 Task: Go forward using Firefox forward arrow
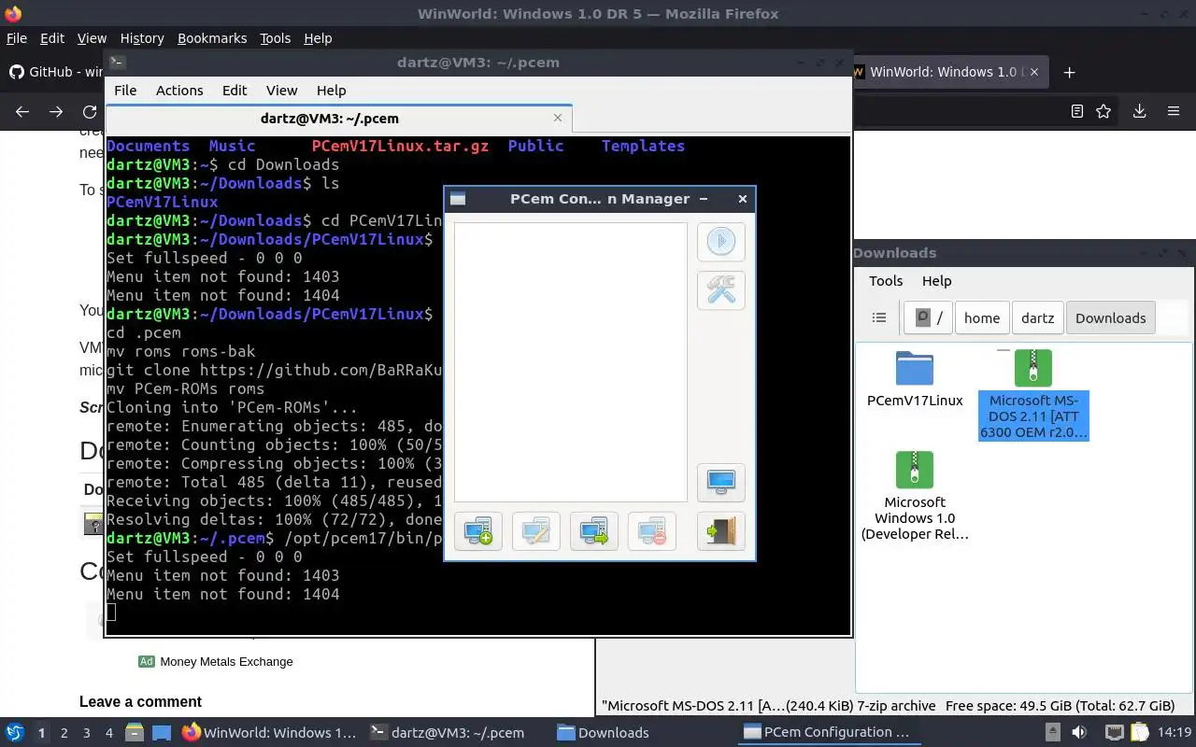tap(56, 111)
